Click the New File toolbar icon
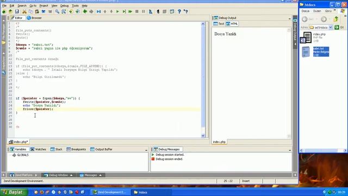 [x=4, y=11]
